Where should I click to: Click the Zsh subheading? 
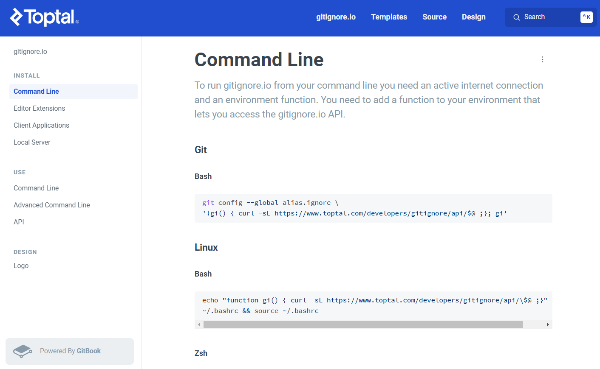pos(201,353)
